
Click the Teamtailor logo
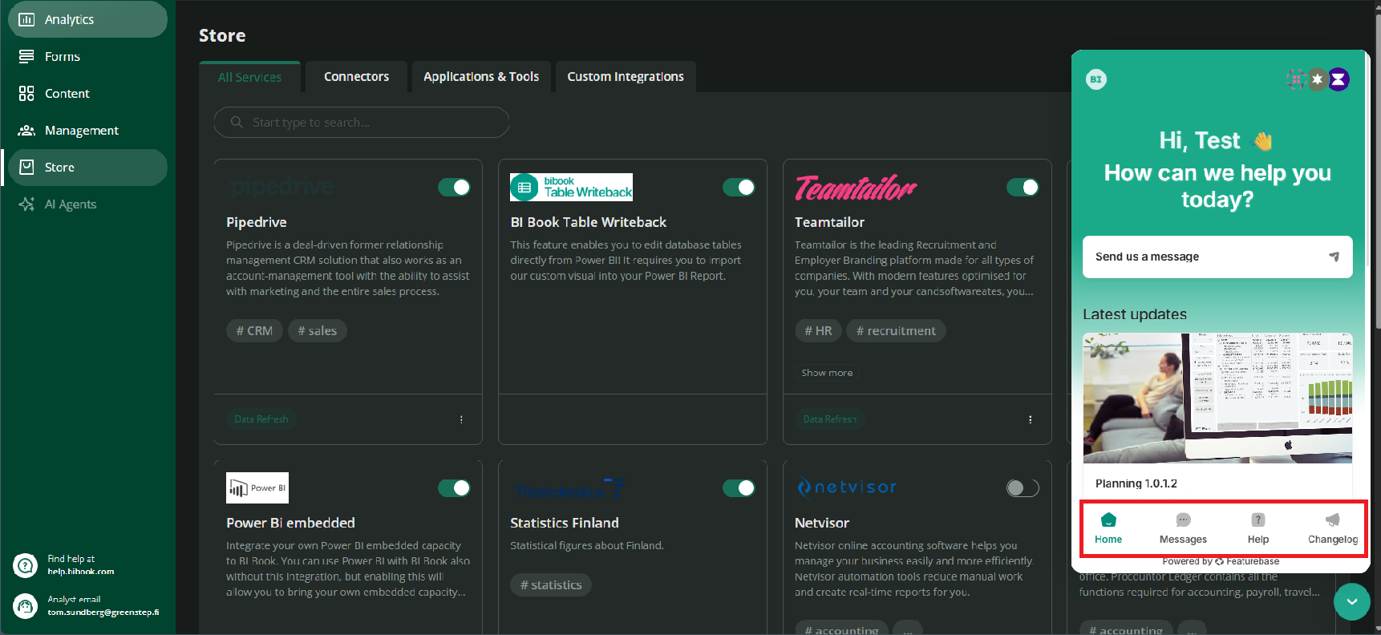pyautogui.click(x=856, y=188)
